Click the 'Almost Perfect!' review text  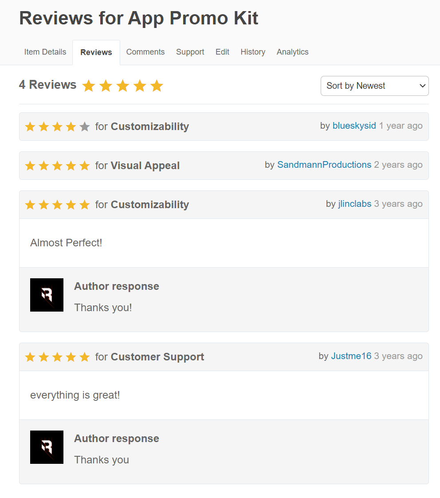pos(66,243)
